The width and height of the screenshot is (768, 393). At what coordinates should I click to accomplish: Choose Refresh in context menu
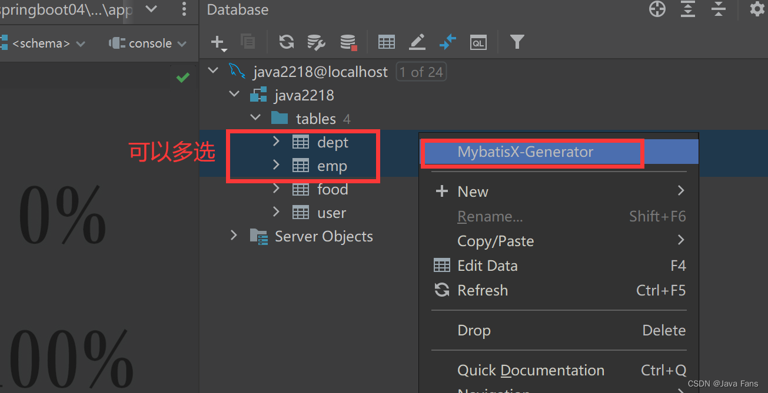(x=559, y=290)
